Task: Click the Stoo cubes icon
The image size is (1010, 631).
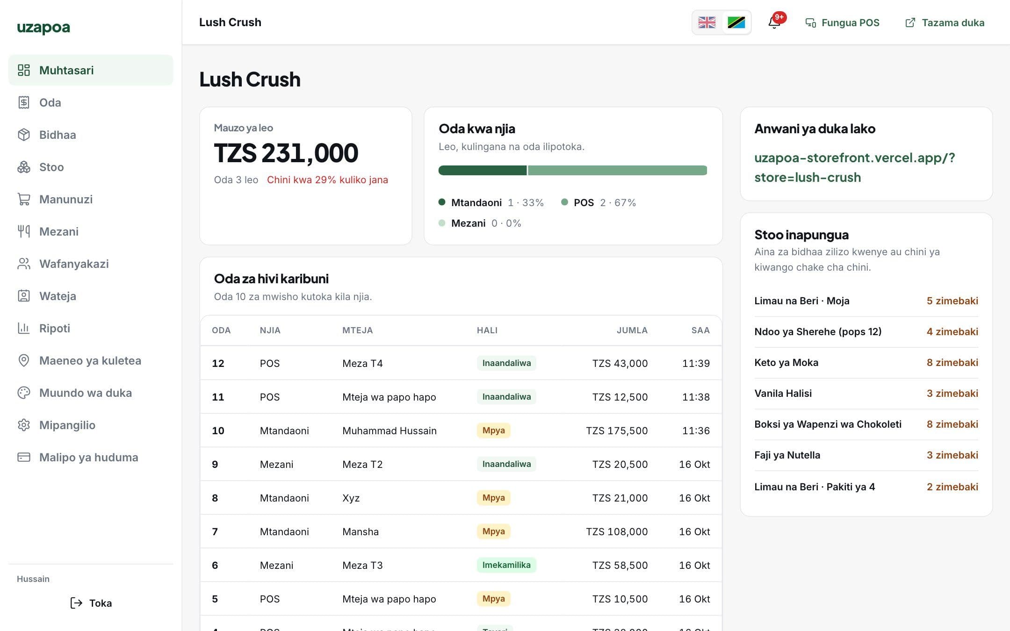Action: 24,167
